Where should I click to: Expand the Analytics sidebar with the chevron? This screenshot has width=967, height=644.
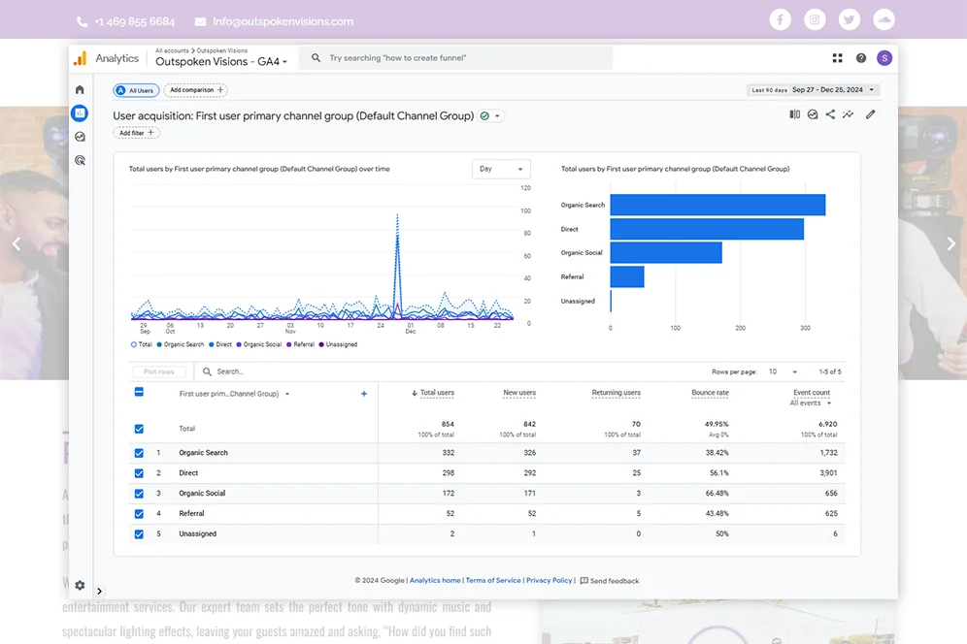[99, 591]
